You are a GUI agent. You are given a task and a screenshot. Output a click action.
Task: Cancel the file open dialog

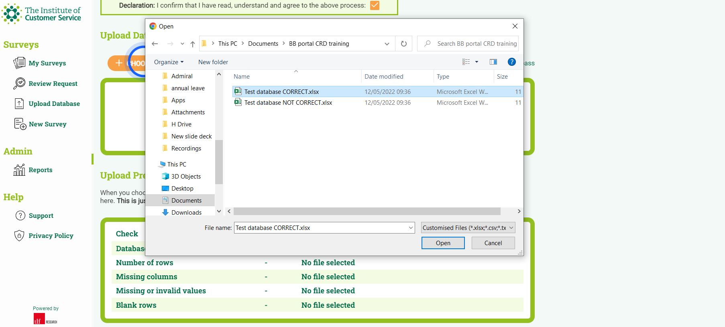point(493,243)
